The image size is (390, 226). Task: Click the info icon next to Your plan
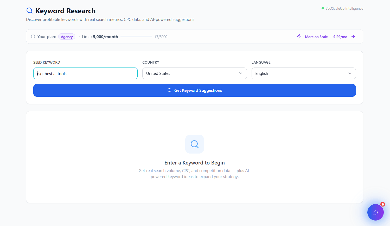(x=33, y=36)
